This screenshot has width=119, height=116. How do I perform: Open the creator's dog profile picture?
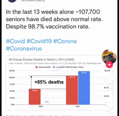point(109,57)
